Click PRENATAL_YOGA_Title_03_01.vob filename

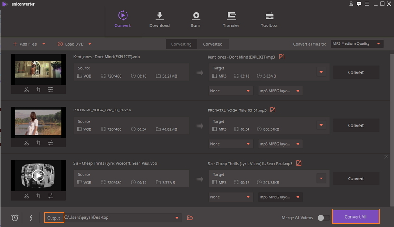click(102, 110)
